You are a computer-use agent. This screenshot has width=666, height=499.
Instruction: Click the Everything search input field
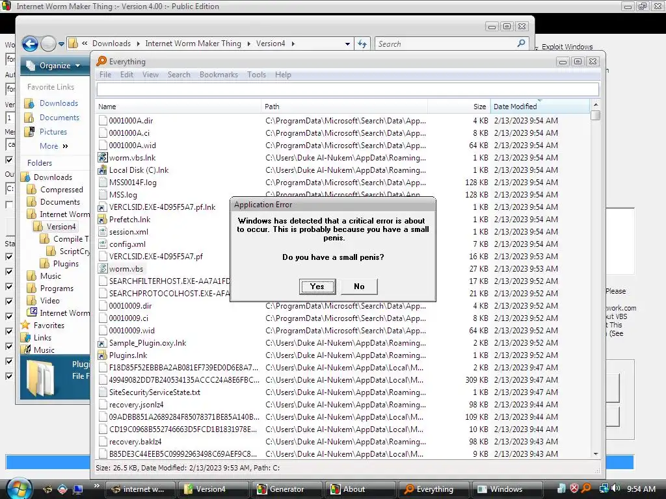pos(348,89)
